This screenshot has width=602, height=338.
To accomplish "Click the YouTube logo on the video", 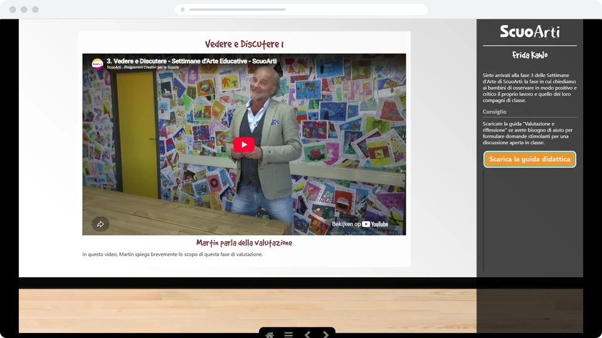I will [375, 224].
